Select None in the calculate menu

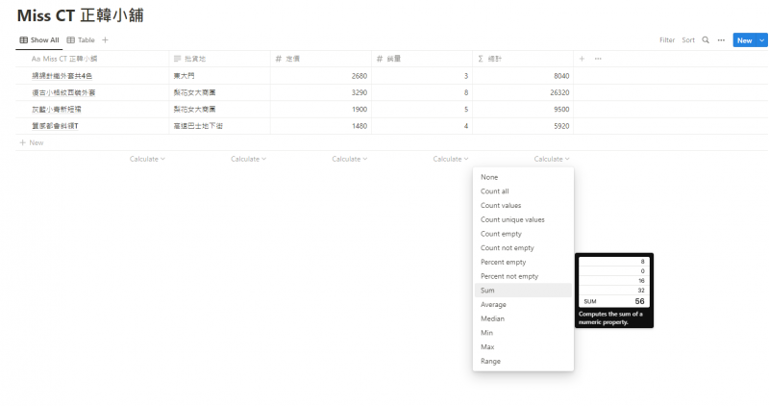coord(523,177)
